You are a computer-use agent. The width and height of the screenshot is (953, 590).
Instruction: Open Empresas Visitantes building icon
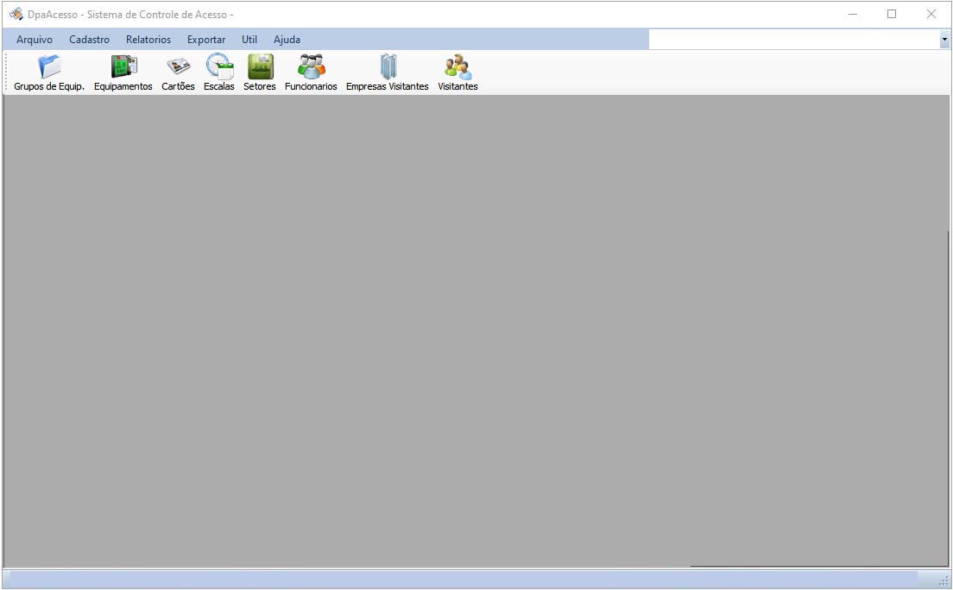point(388,67)
